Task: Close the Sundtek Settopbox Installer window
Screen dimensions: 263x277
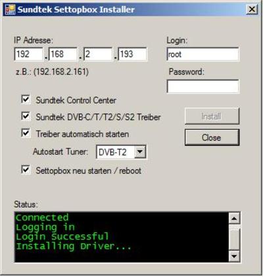Action: [x=252, y=9]
